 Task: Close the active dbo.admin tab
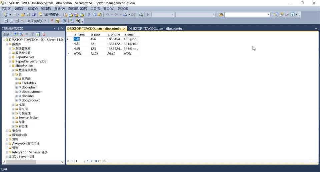click(124, 29)
